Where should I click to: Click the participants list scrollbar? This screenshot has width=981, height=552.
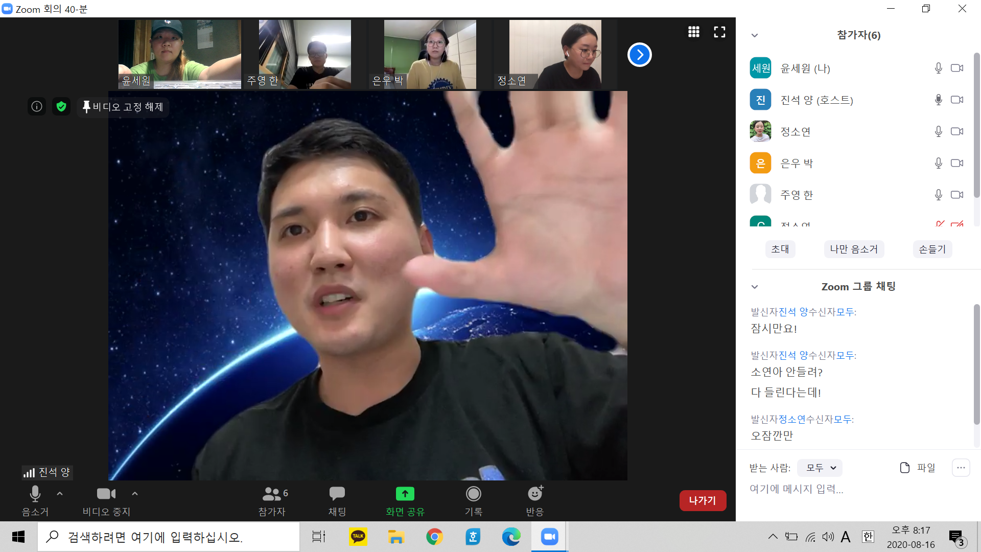coord(977,125)
